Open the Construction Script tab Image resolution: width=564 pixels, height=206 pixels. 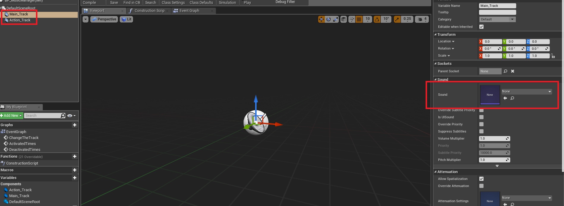(x=149, y=11)
